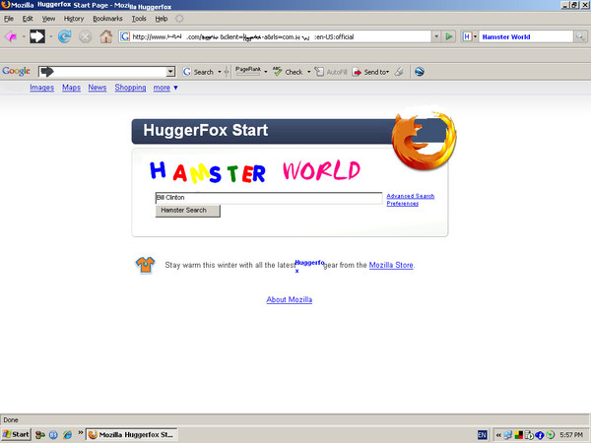591x443 pixels.
Task: Open the Edit menu
Action: (x=28, y=19)
